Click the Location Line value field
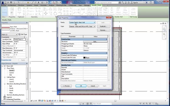The height and width of the screenshot is (106, 170). (x=19, y=39)
